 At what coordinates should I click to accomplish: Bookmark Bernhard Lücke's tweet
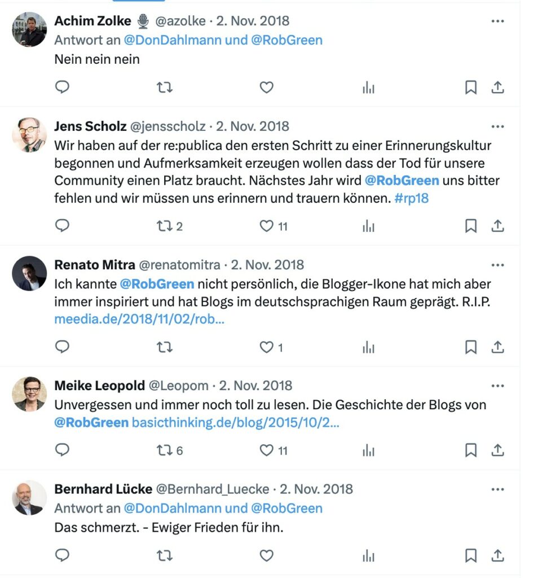tap(471, 555)
